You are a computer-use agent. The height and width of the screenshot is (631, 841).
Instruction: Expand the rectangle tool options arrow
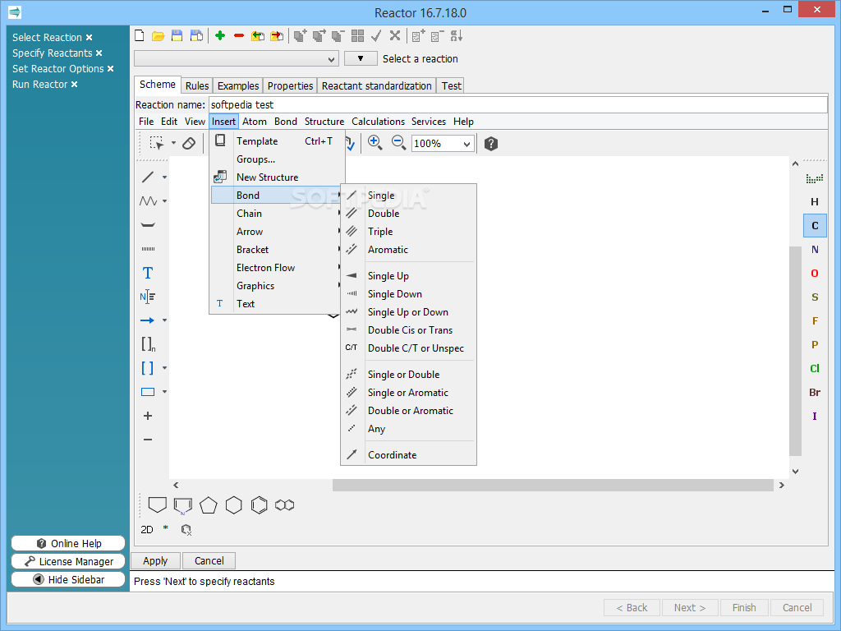pyautogui.click(x=164, y=392)
